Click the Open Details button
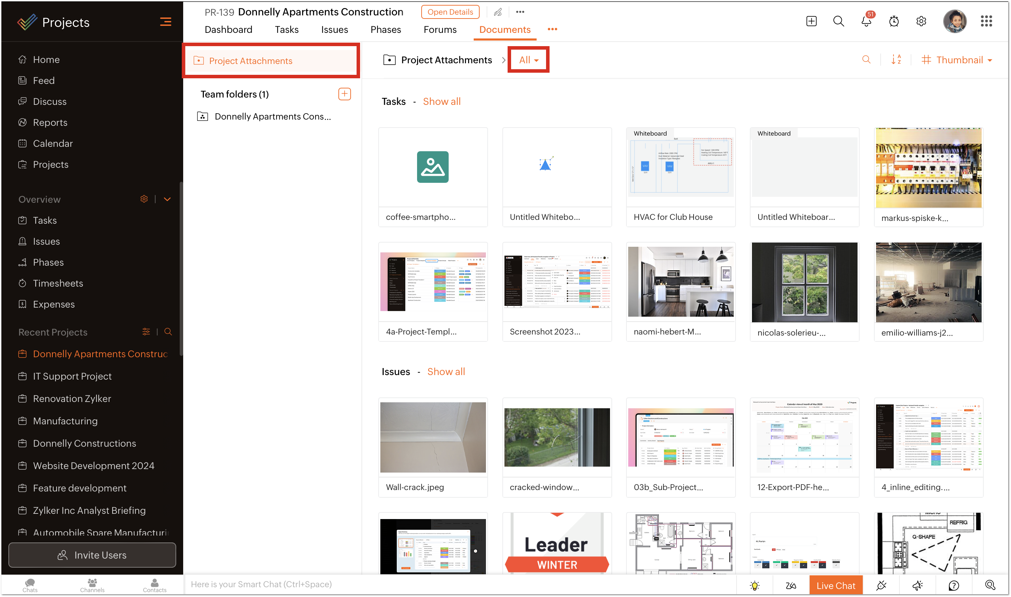1011x597 pixels. pyautogui.click(x=450, y=12)
